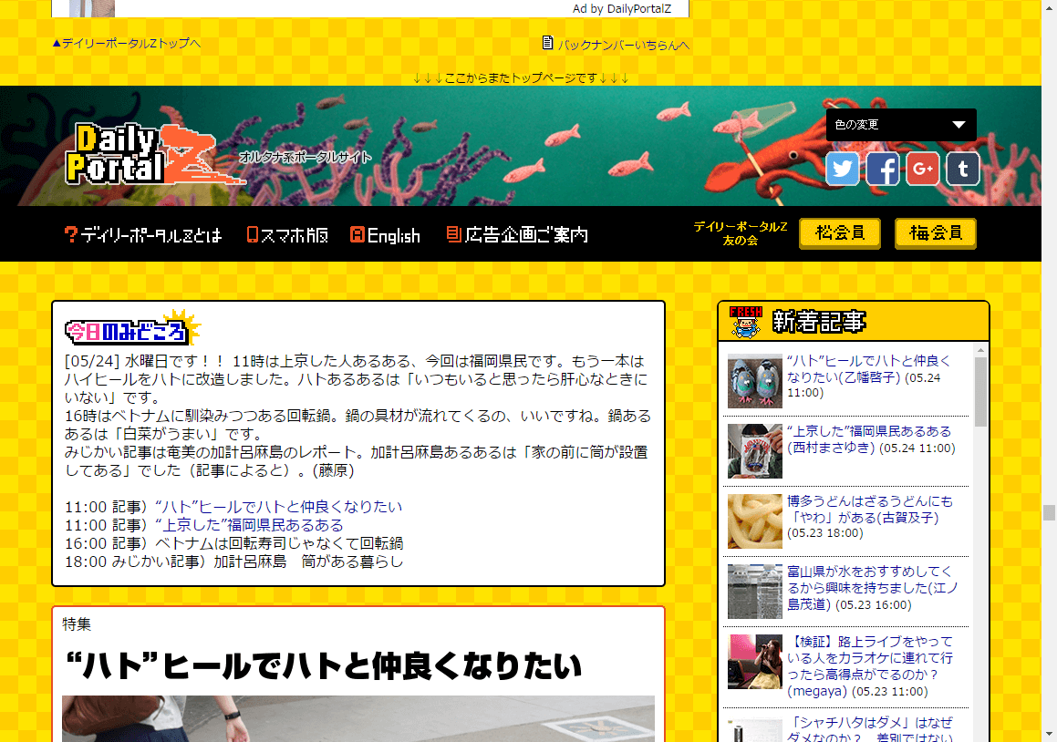
Task: Switch to English site version
Action: [x=385, y=235]
